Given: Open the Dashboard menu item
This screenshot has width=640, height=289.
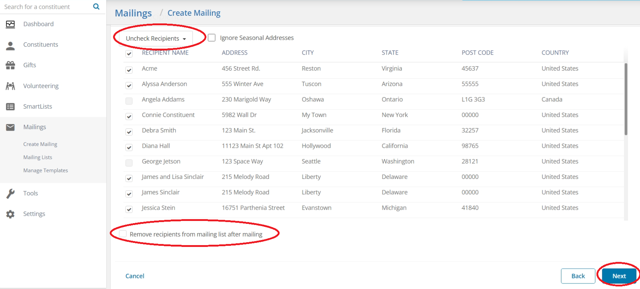Looking at the screenshot, I should pos(38,24).
